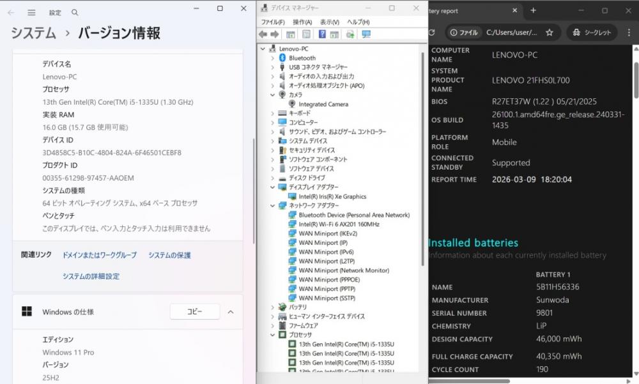Open the Settings hamburger navigation menu
The image size is (639, 384).
point(31,13)
